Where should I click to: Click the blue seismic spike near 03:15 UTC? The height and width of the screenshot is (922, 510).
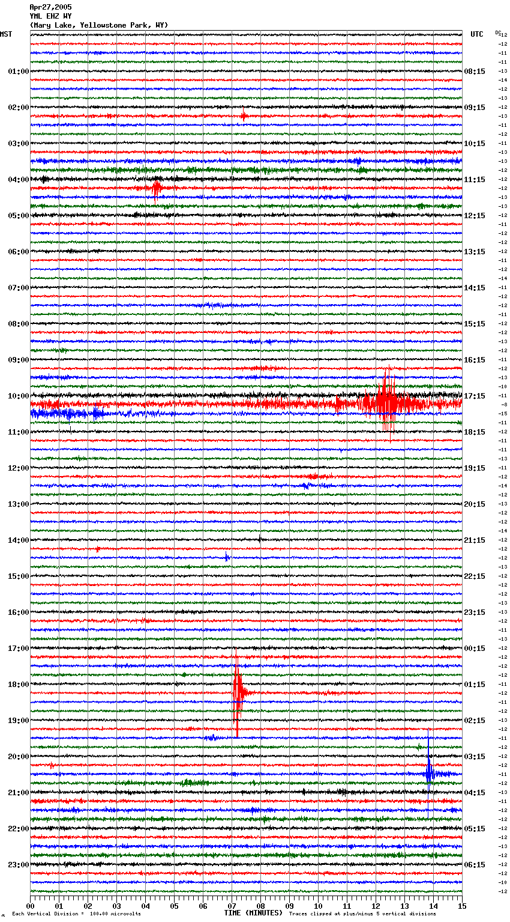pos(429,772)
